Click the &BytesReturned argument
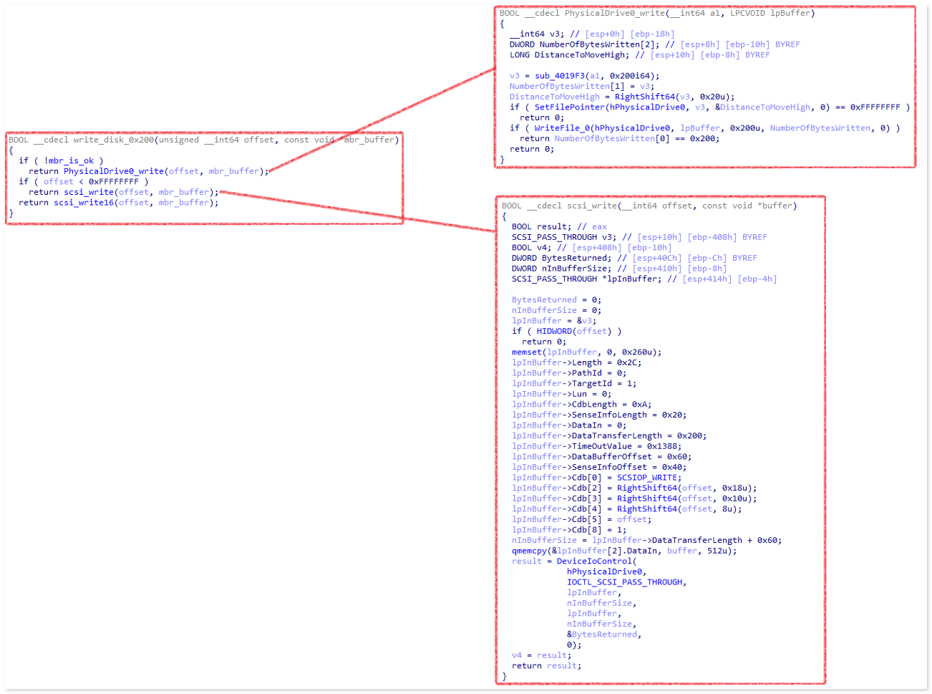932x694 pixels. (603, 635)
